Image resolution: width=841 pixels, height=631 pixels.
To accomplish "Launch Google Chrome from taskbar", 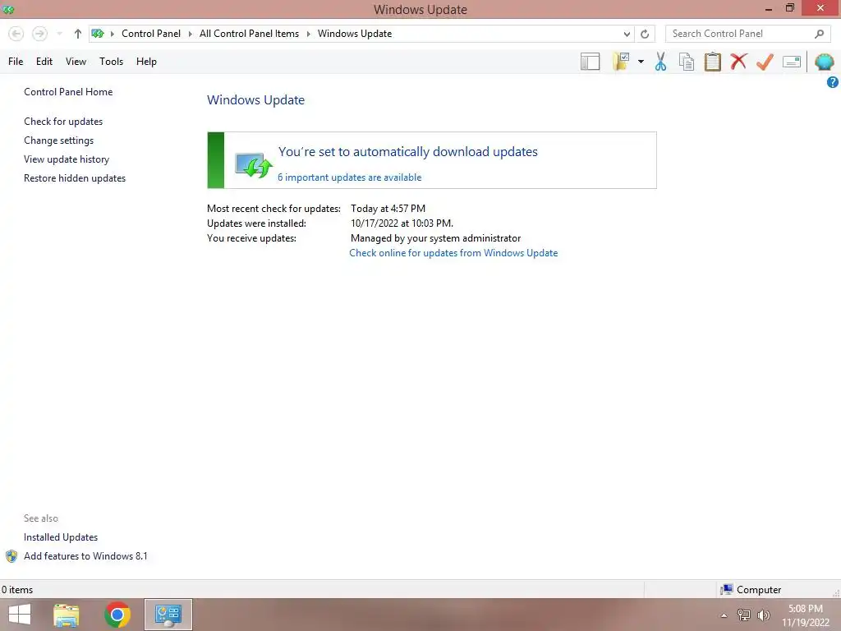I will point(117,615).
